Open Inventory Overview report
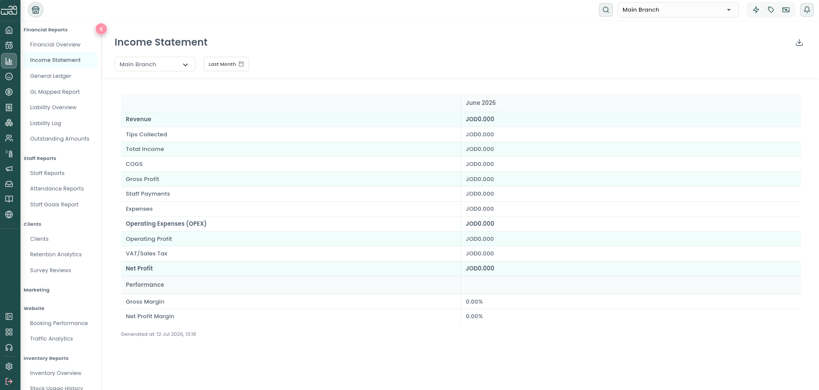 click(x=56, y=373)
